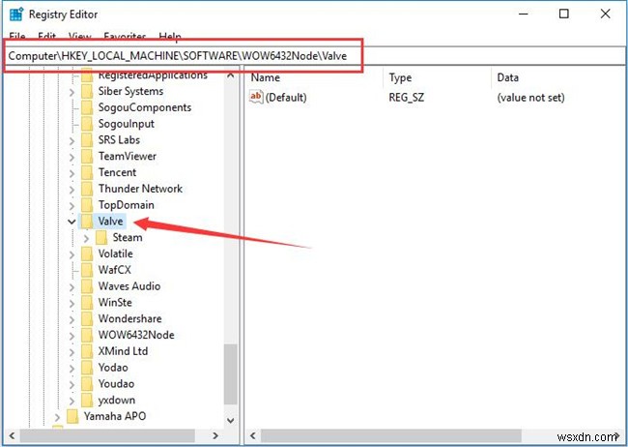This screenshot has width=628, height=447.
Task: Select the (Default) value entry
Action: [x=286, y=97]
